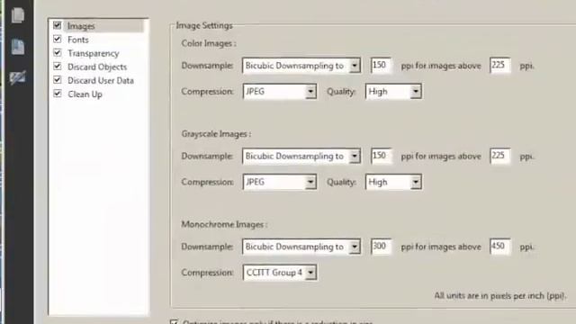The height and width of the screenshot is (324, 576).
Task: Click the signatures sidebar icon
Action: [18, 77]
